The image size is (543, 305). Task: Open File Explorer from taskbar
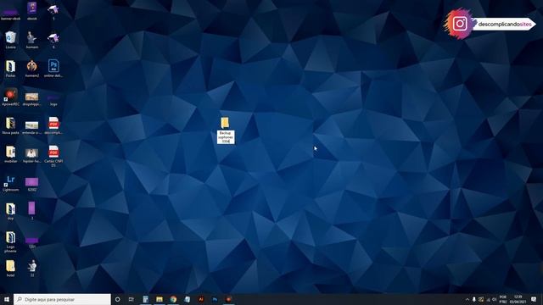click(160, 299)
